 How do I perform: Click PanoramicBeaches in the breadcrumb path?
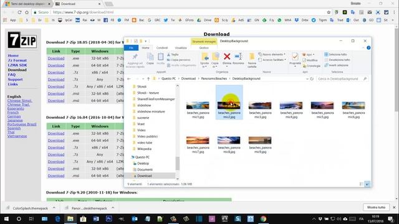[x=214, y=79]
